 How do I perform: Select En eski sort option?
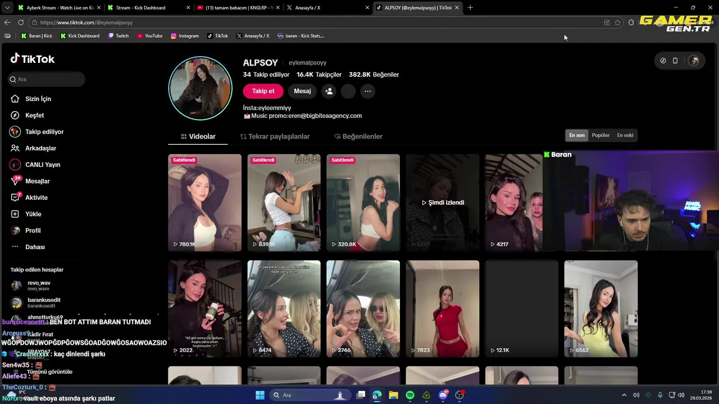point(625,135)
